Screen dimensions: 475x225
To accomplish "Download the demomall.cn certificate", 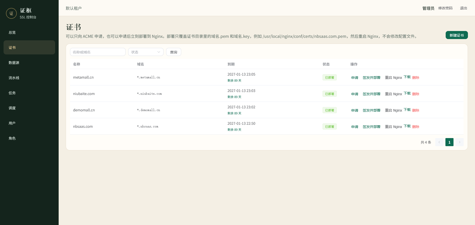I will 407,110.
